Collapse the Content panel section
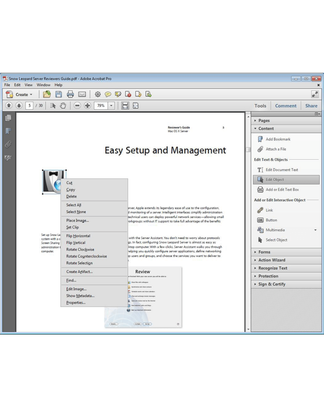This screenshot has width=324, height=407. coord(286,129)
